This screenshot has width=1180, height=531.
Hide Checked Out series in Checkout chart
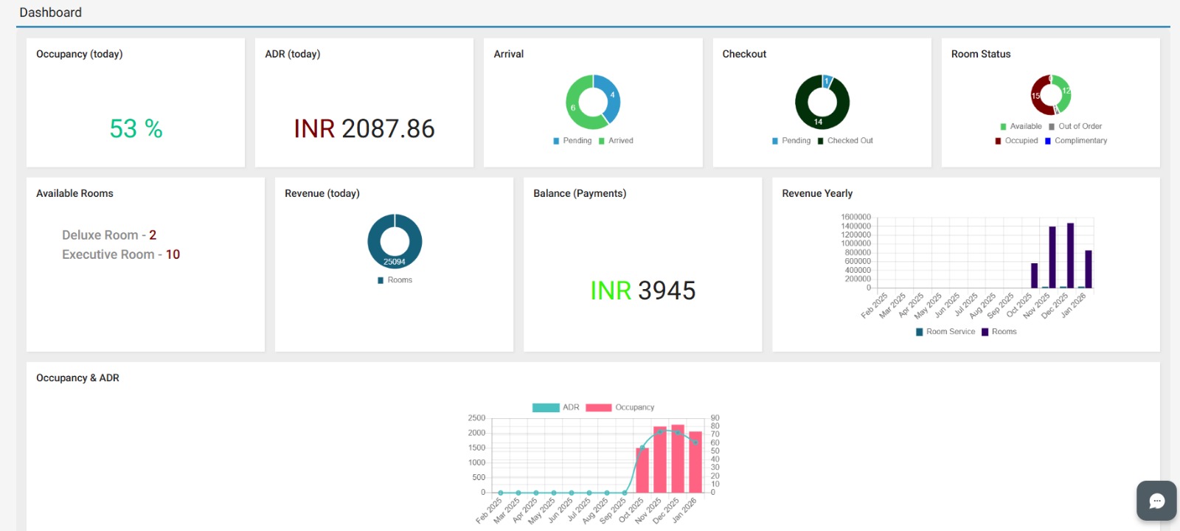coord(844,141)
